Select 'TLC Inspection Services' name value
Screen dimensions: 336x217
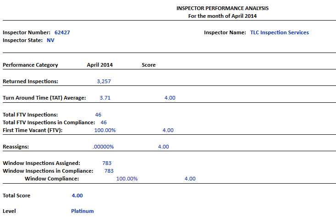click(x=280, y=32)
